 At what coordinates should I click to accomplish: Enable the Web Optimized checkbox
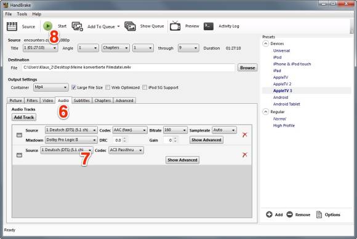point(108,87)
